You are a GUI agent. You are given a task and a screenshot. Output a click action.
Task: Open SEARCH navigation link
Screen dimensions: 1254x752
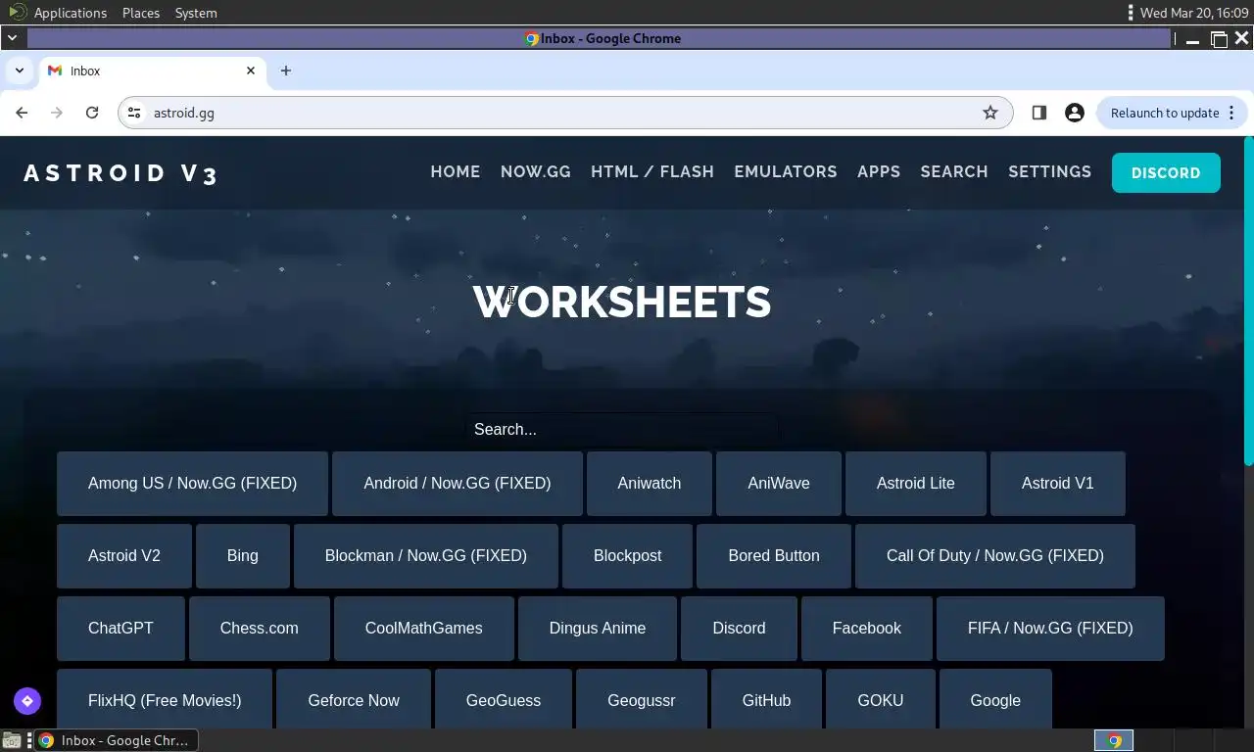pyautogui.click(x=954, y=171)
